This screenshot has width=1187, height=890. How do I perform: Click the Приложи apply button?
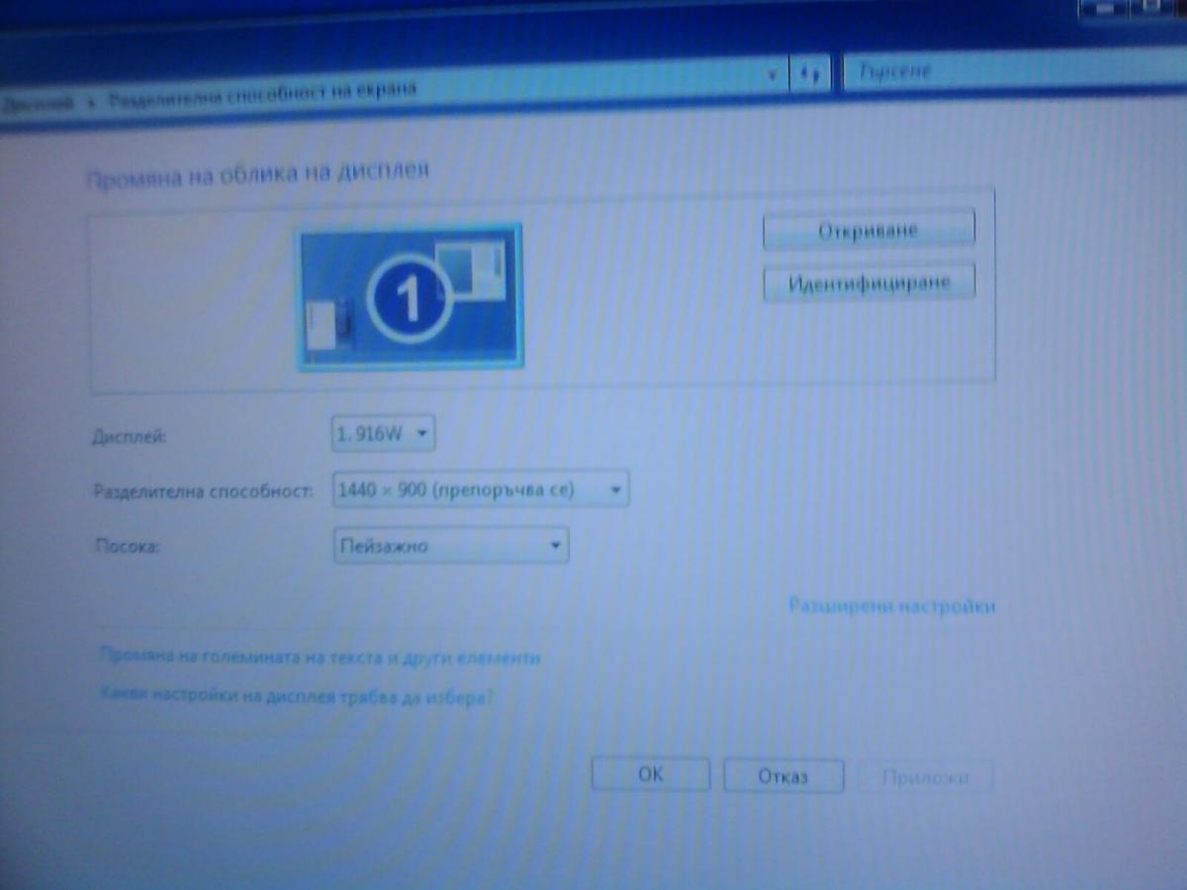(925, 777)
